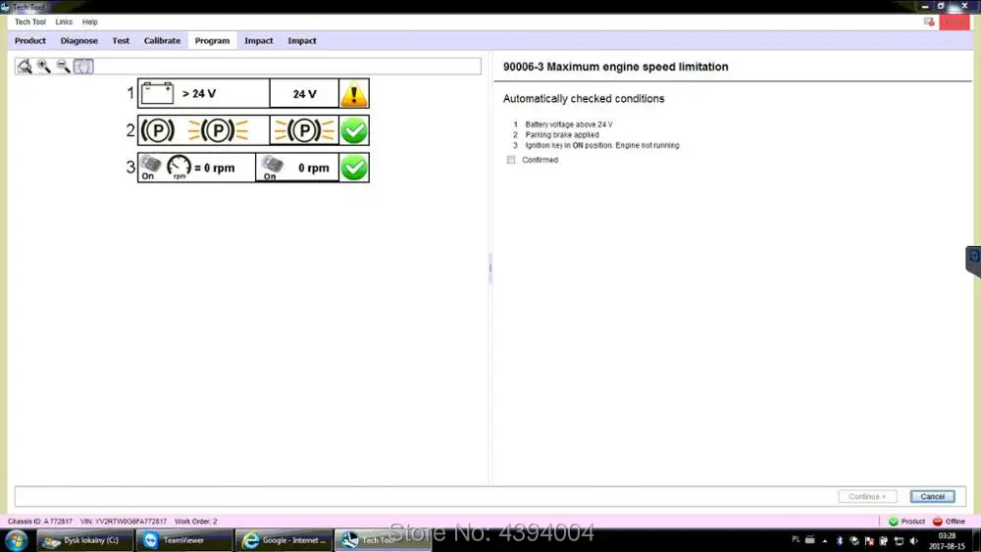
Task: Click the green Product status icon
Action: [x=894, y=522]
